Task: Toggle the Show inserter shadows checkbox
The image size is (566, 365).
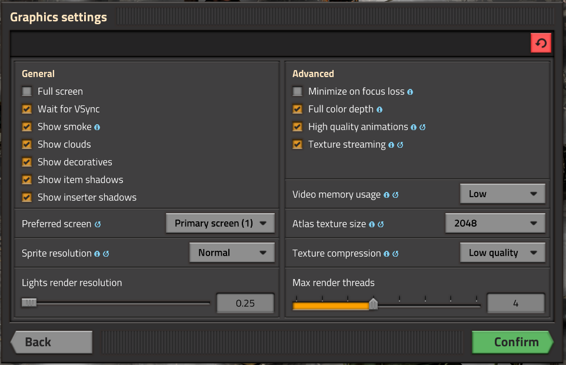Action: [x=26, y=197]
